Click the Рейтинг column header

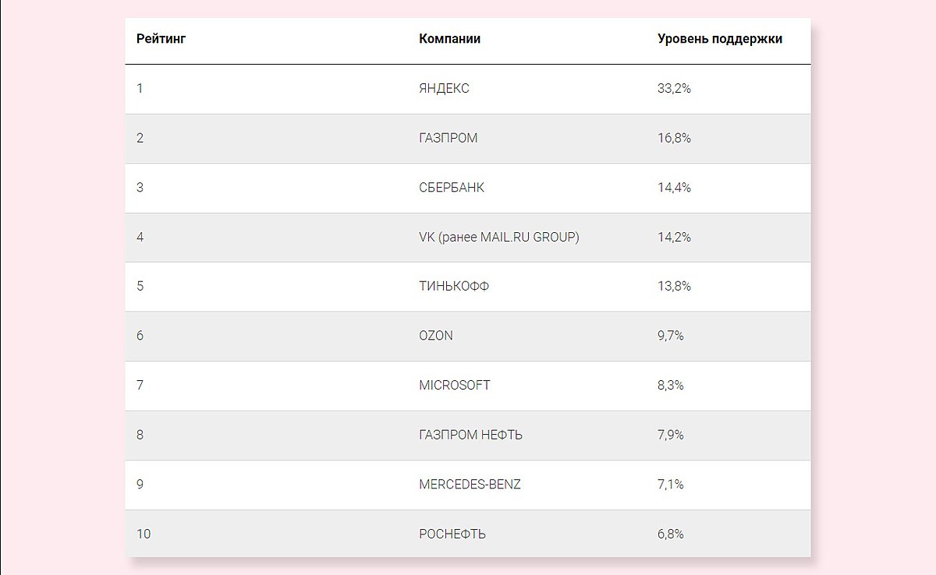coord(161,39)
